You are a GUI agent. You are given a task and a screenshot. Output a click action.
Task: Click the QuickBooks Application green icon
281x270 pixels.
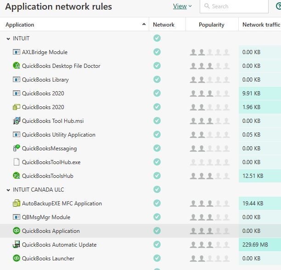tap(17, 231)
